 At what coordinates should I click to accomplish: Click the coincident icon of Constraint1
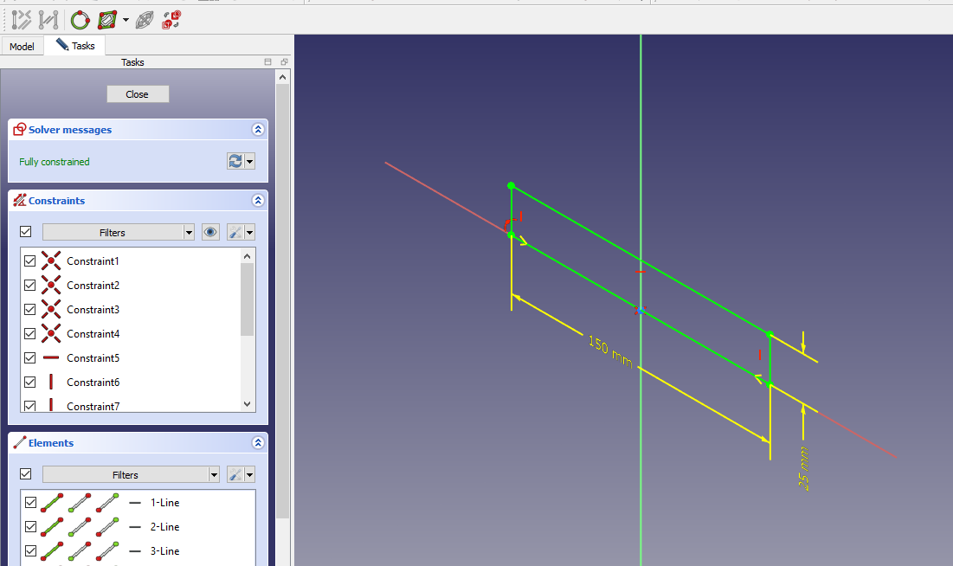click(x=51, y=260)
